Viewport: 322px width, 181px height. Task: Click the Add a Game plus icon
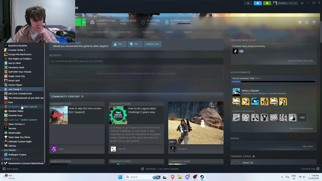(x=4, y=169)
